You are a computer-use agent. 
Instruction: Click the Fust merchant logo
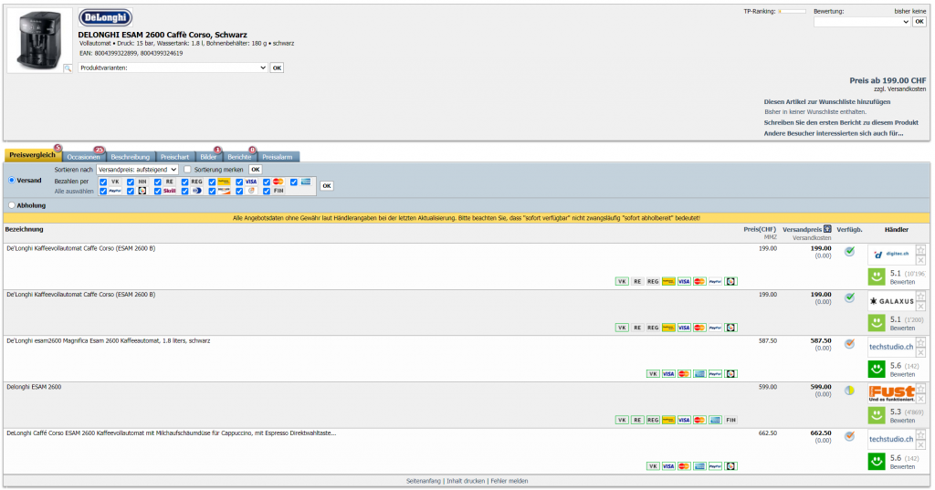[890, 393]
